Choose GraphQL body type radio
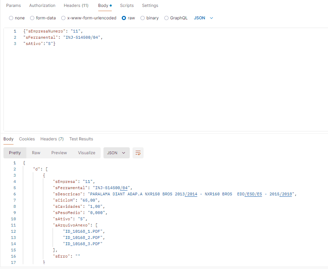328x269 pixels. pos(166,18)
